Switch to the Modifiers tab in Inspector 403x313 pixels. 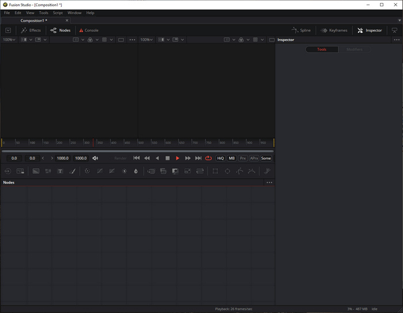[355, 49]
